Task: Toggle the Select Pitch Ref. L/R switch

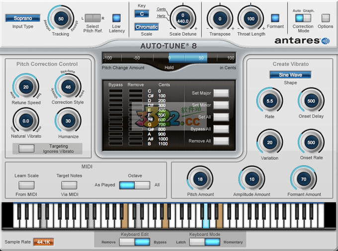Action: pos(92,18)
